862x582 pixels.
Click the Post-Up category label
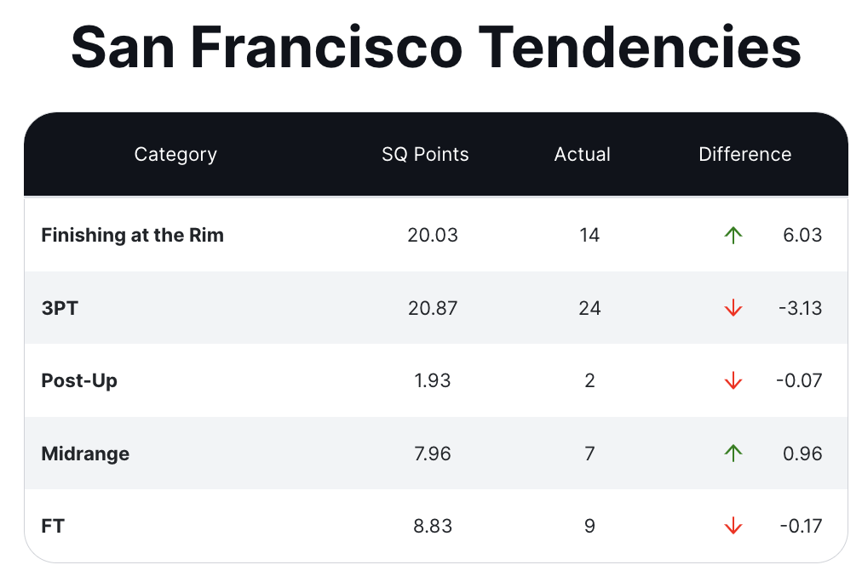tap(79, 381)
